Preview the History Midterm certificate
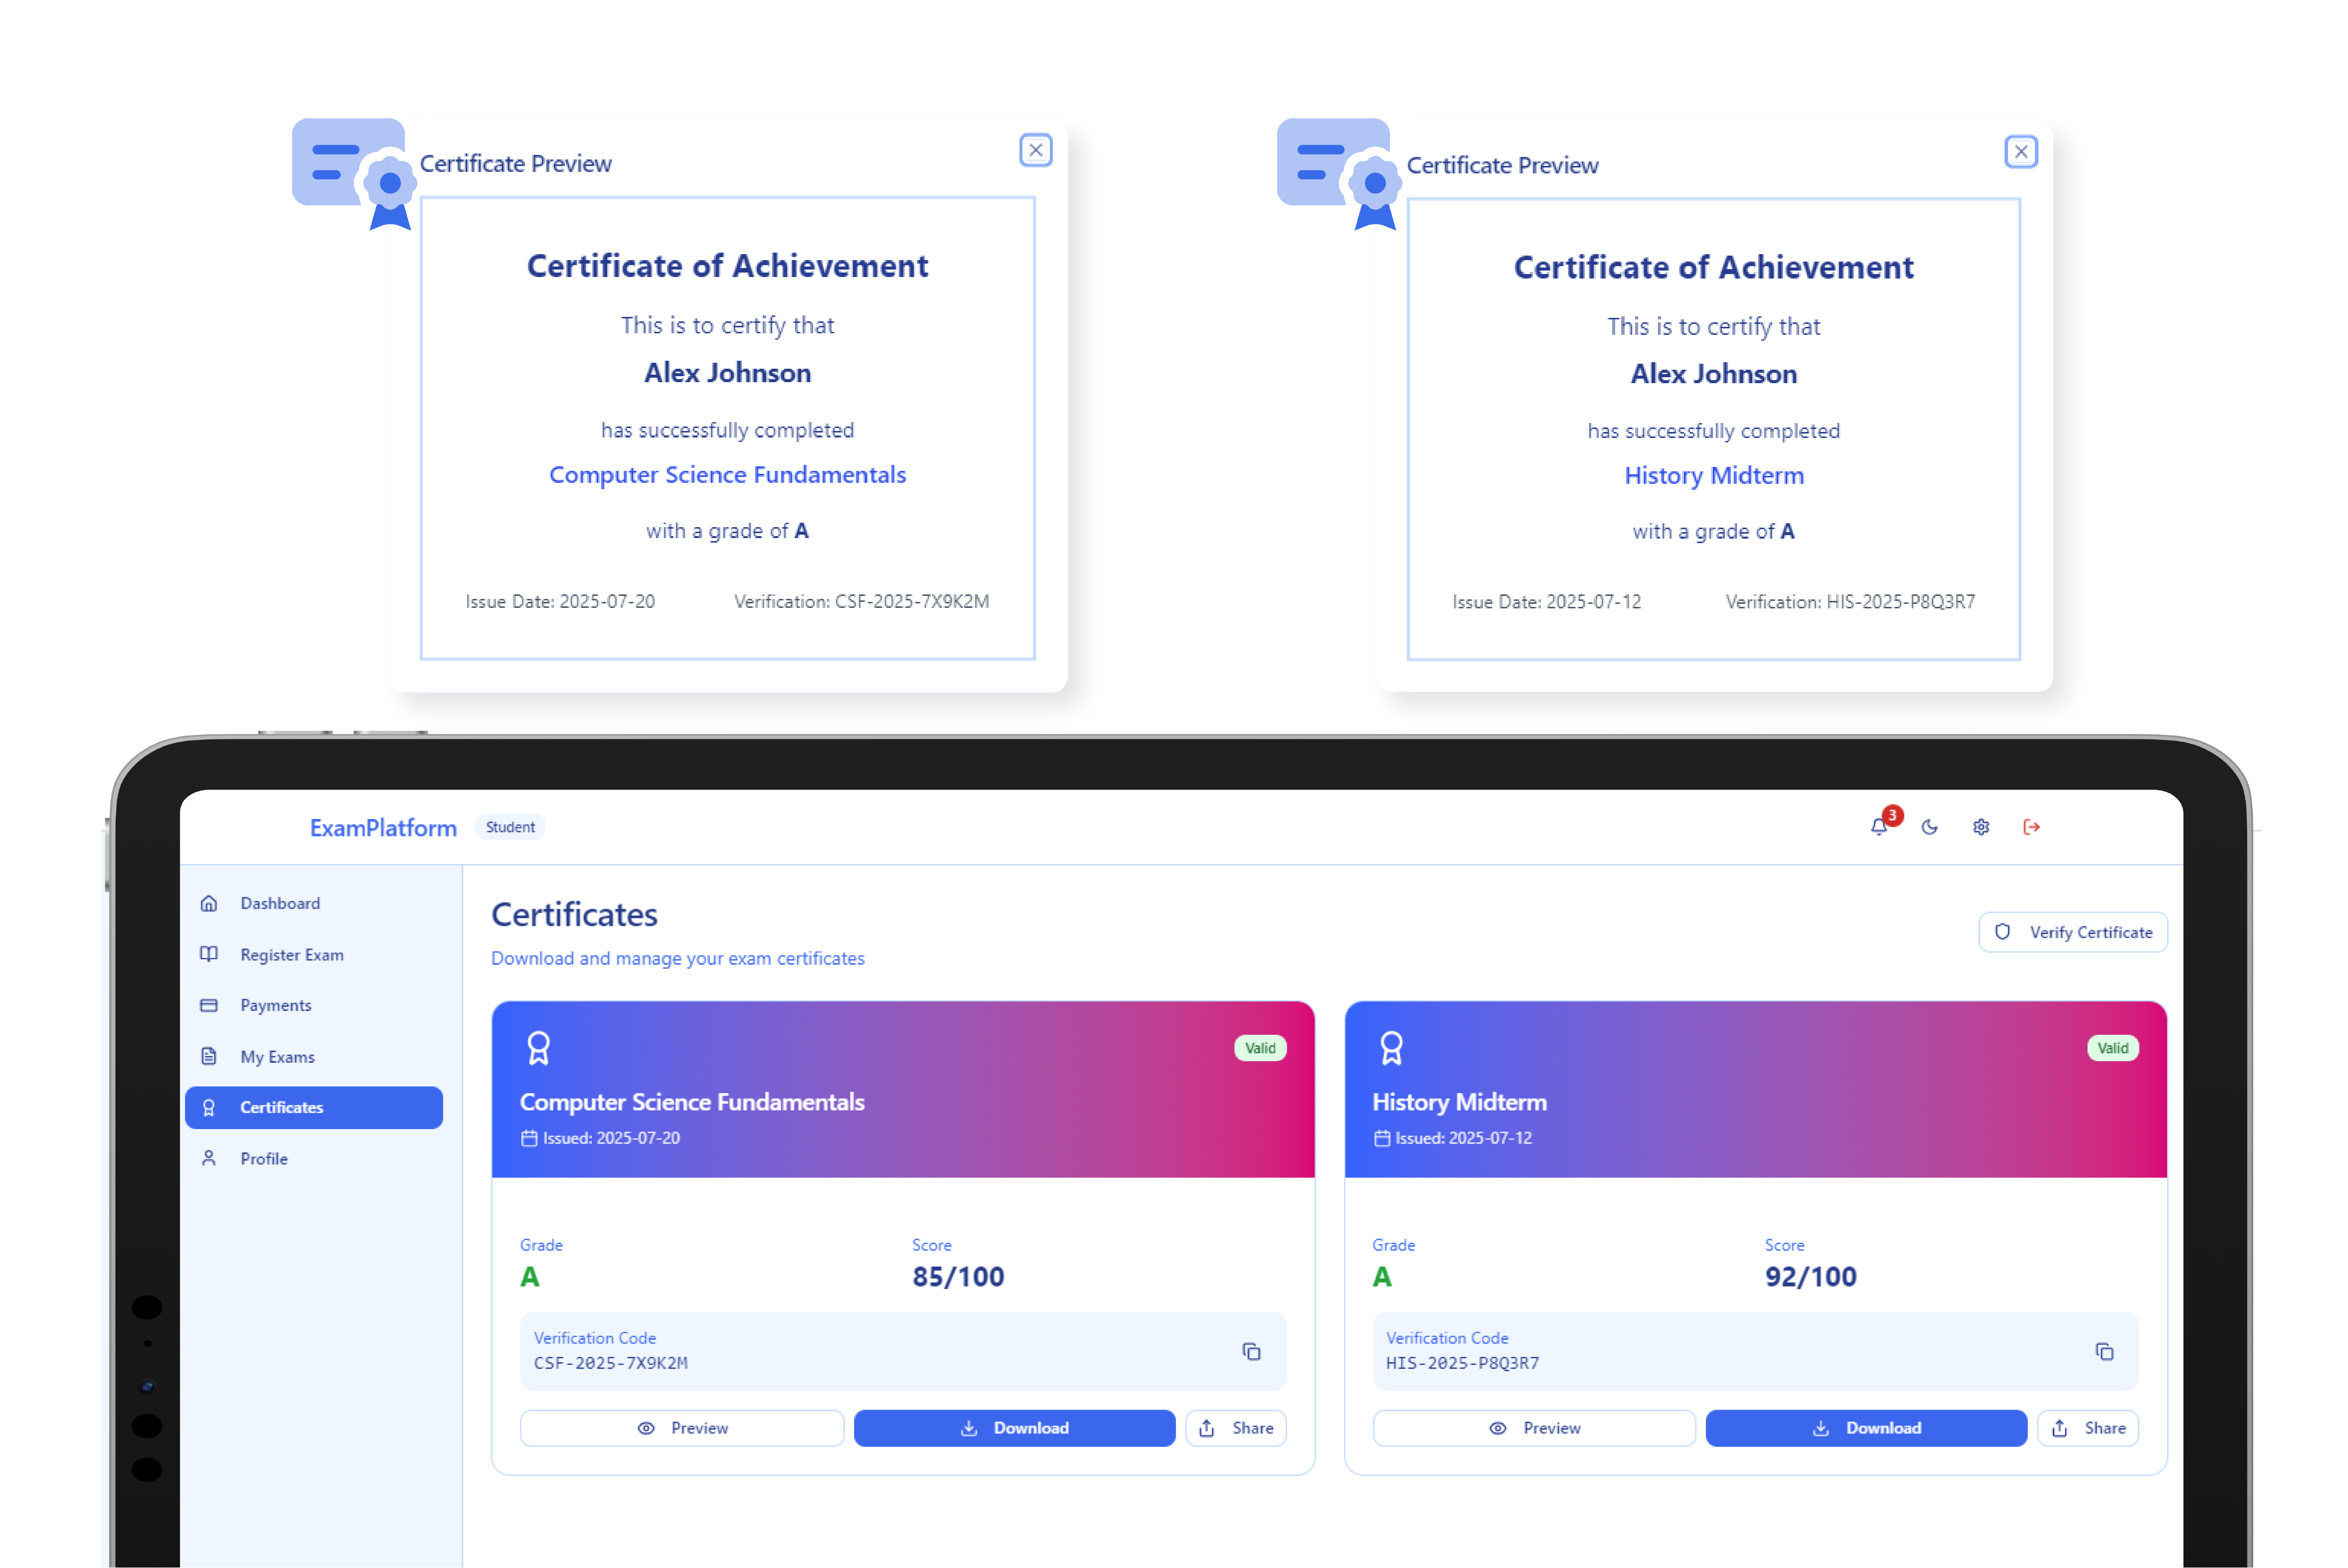 pyautogui.click(x=1534, y=1428)
